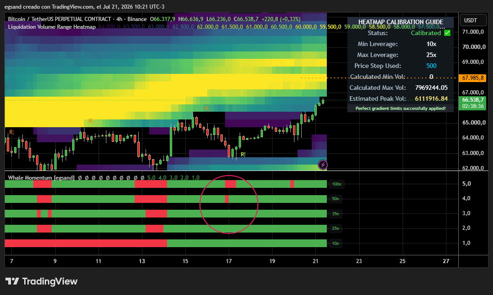Viewport: 493px width, 295px height.
Task: Click the 35x leverage row label
Action: click(336, 214)
